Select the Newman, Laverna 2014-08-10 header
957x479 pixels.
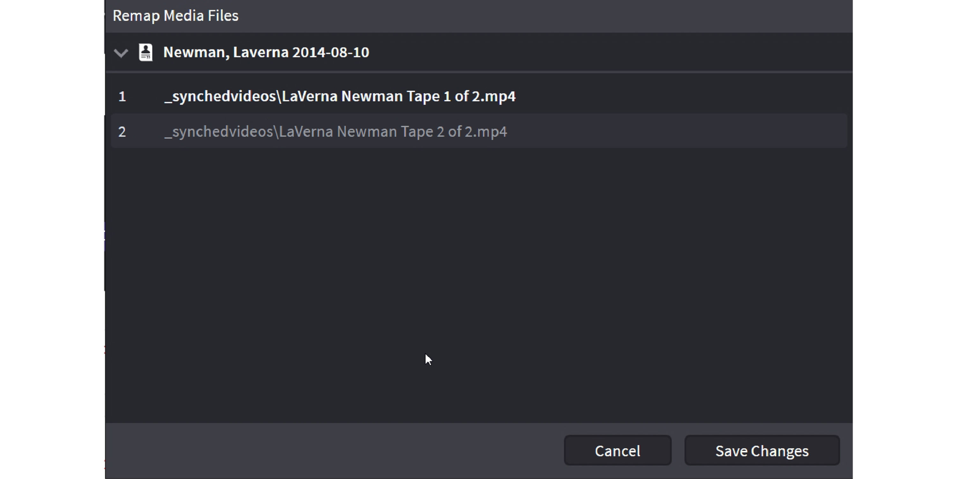click(266, 52)
